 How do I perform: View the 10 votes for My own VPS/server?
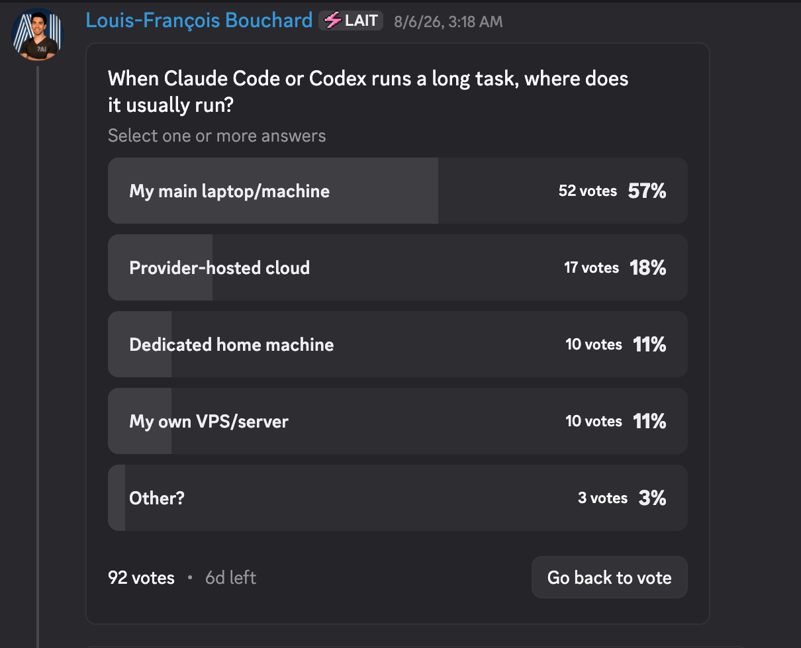coord(593,422)
